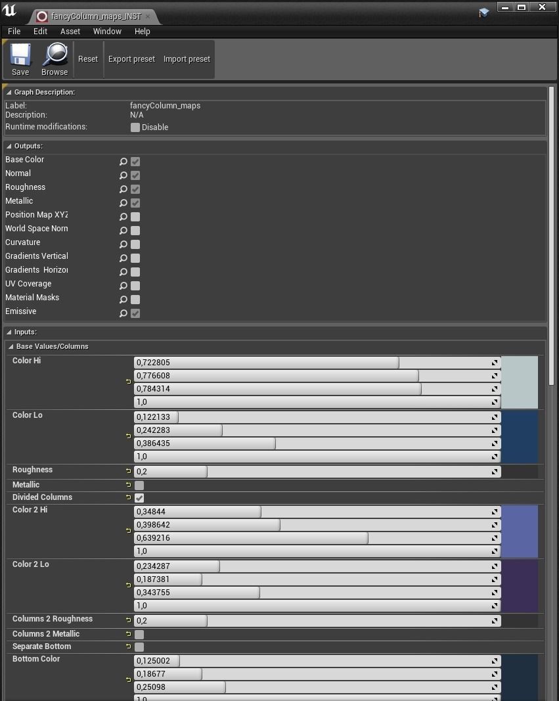The height and width of the screenshot is (701, 559).
Task: Enable the Curvature output checkbox
Action: [135, 244]
